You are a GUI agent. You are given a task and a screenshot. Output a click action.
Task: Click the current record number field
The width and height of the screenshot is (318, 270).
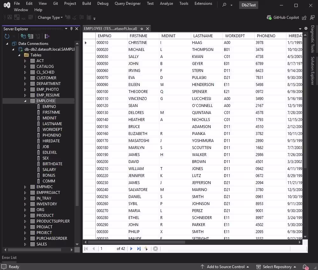[107, 248]
